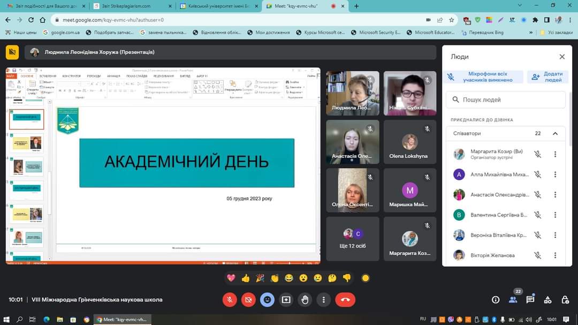Open host controls lock icon
578x325 pixels.
pyautogui.click(x=565, y=300)
